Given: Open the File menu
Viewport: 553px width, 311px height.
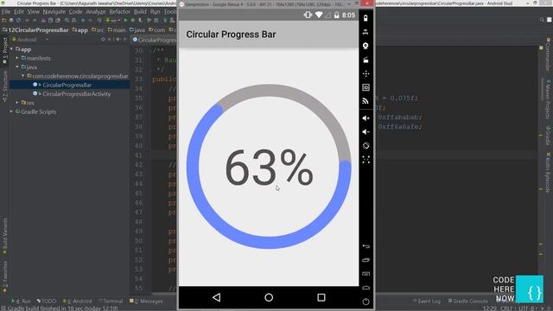Looking at the screenshot, I should (x=6, y=11).
